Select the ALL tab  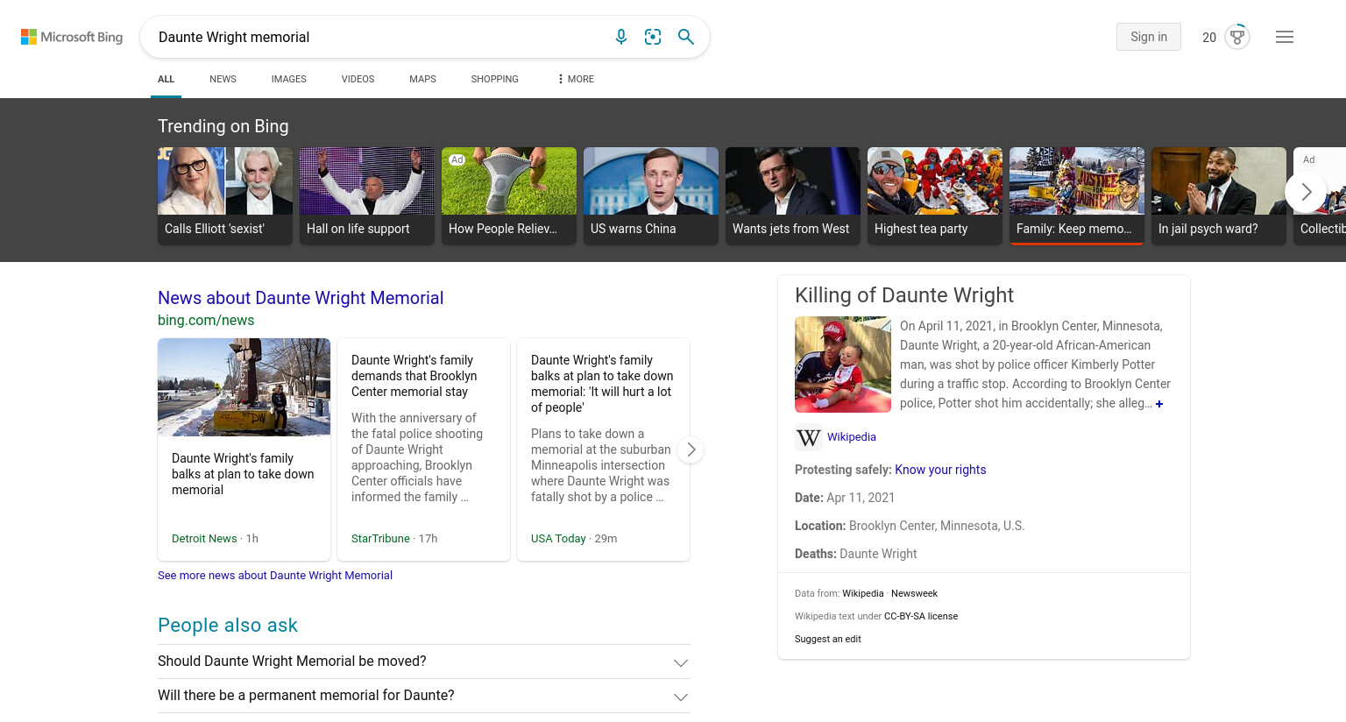click(166, 79)
